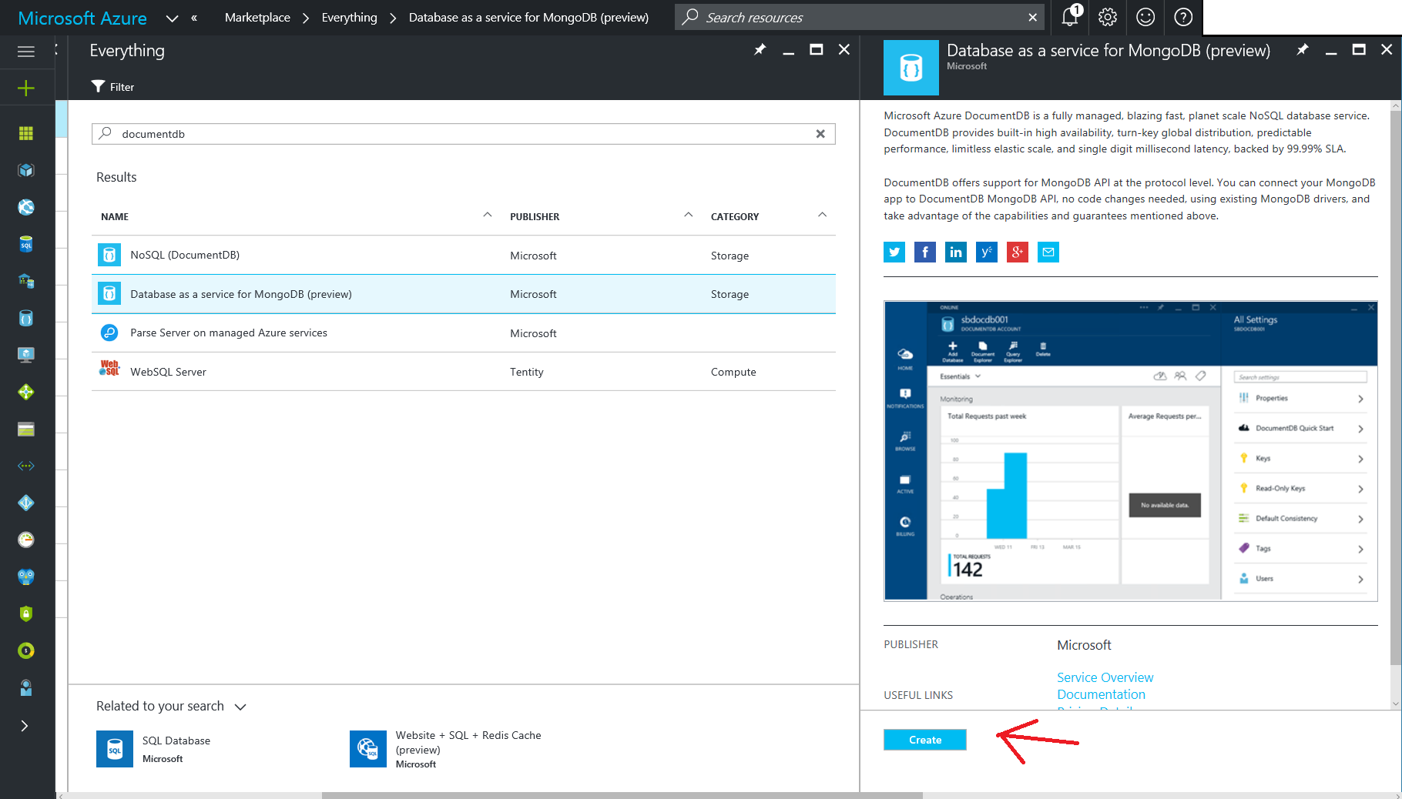Click the NAME column header
This screenshot has height=799, width=1402.
(115, 216)
